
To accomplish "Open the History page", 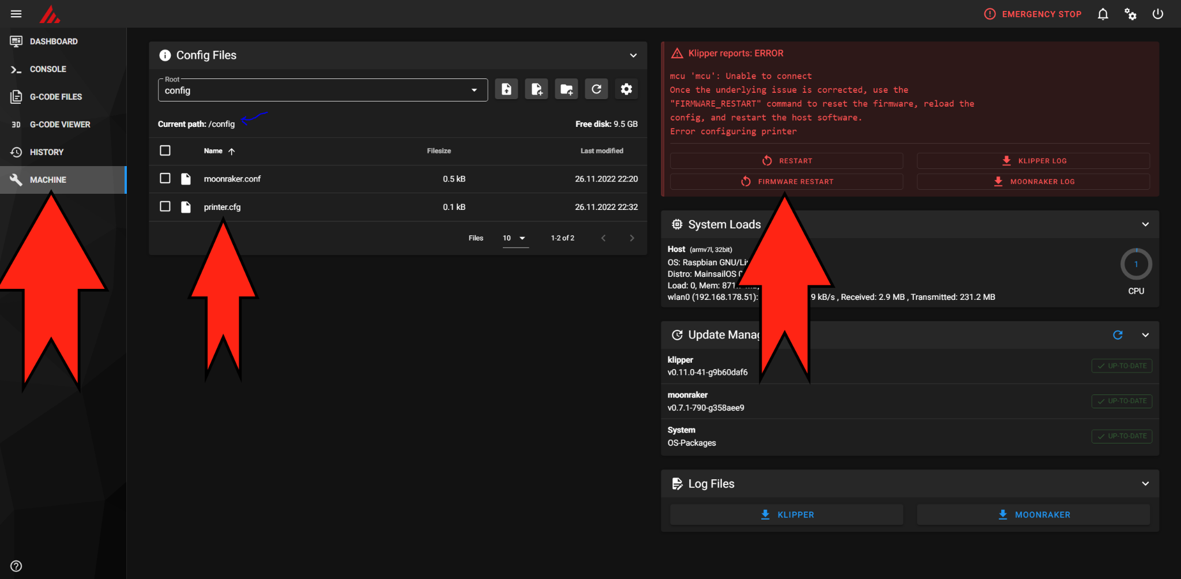I will coord(63,152).
